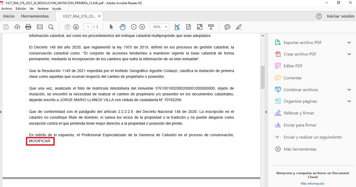Click the zoom out minus icon
This screenshot has height=187, width=356.
pos(133,27)
